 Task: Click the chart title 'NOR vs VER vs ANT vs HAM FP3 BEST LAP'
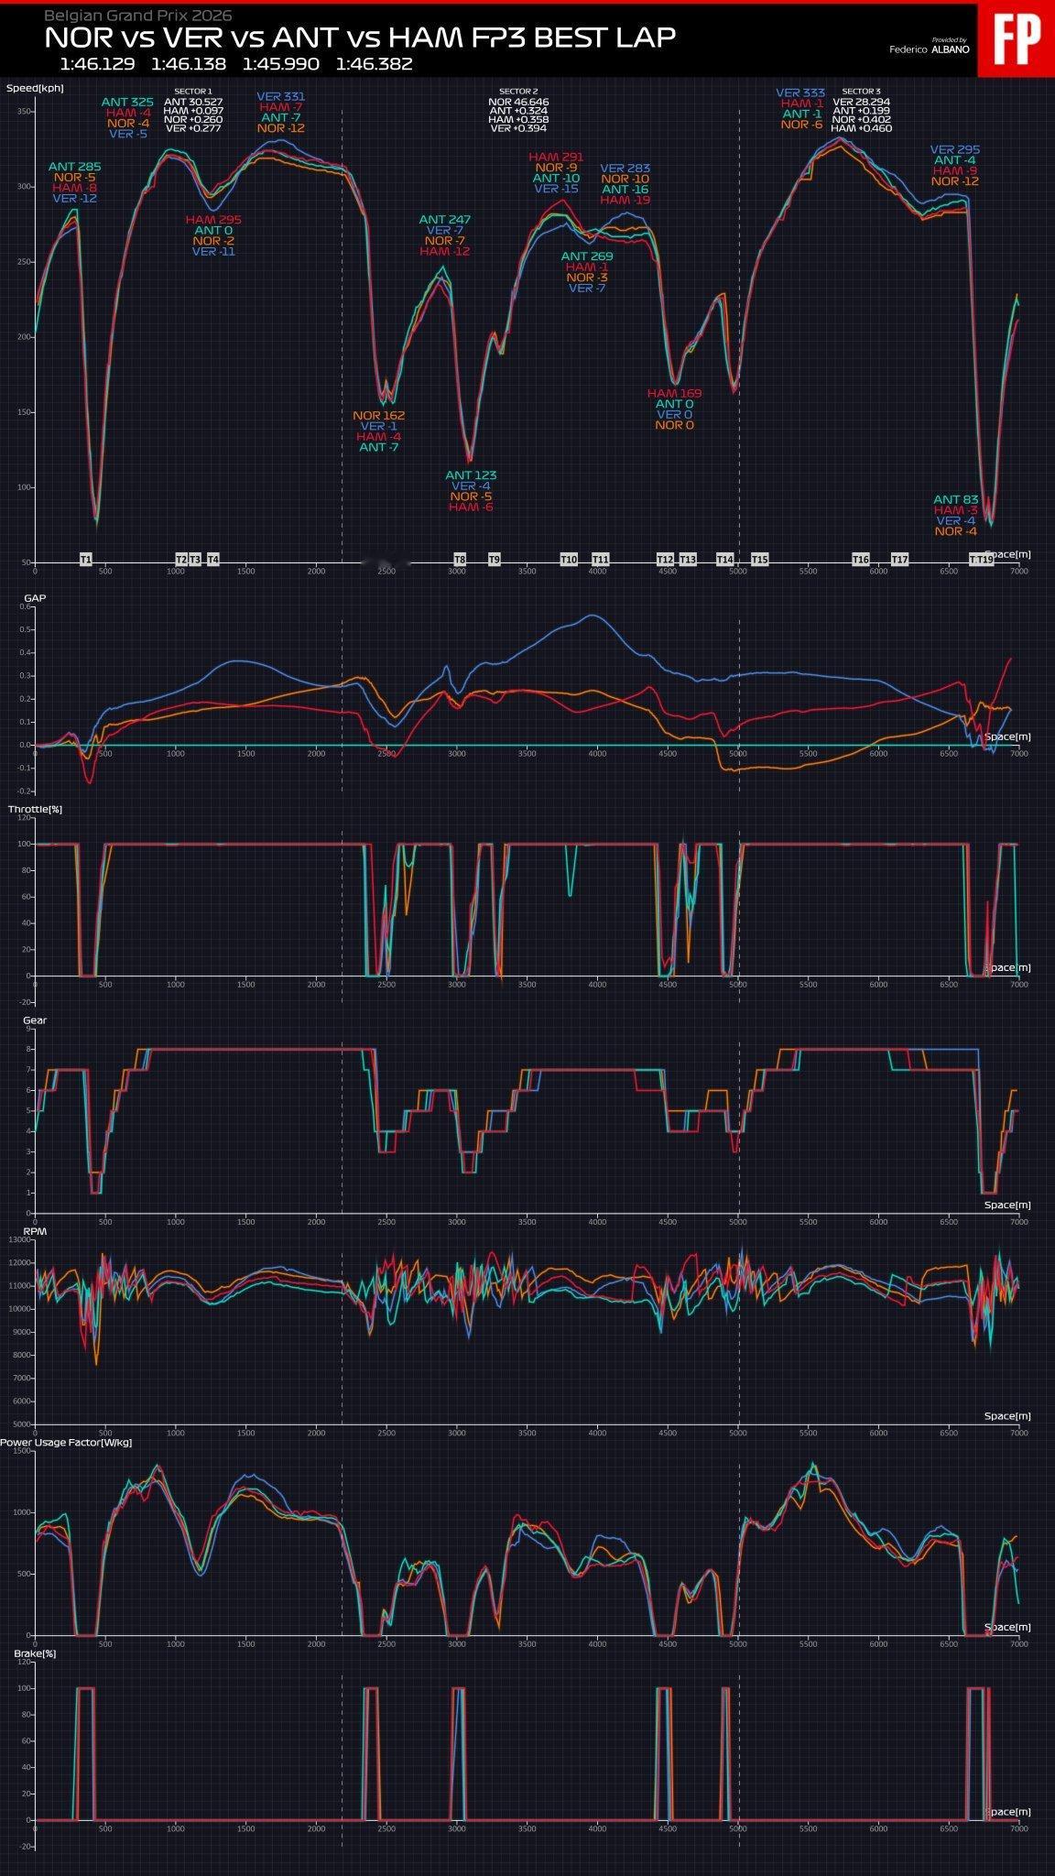tap(360, 38)
